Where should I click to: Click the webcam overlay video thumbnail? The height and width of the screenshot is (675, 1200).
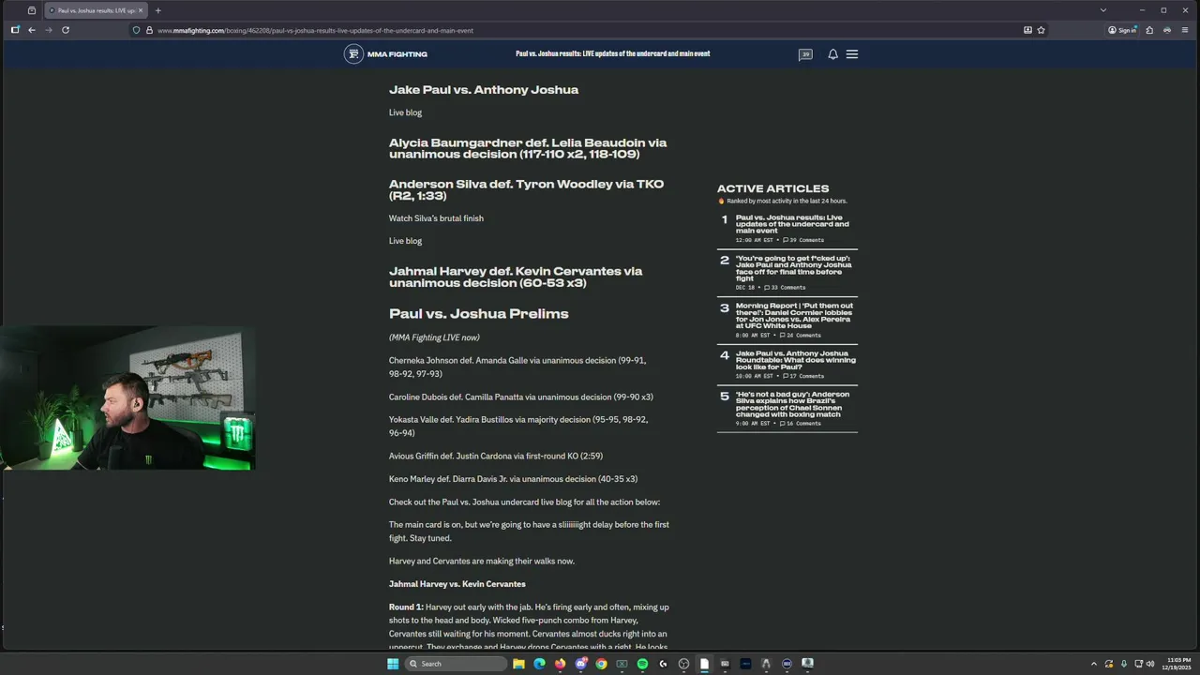point(127,397)
